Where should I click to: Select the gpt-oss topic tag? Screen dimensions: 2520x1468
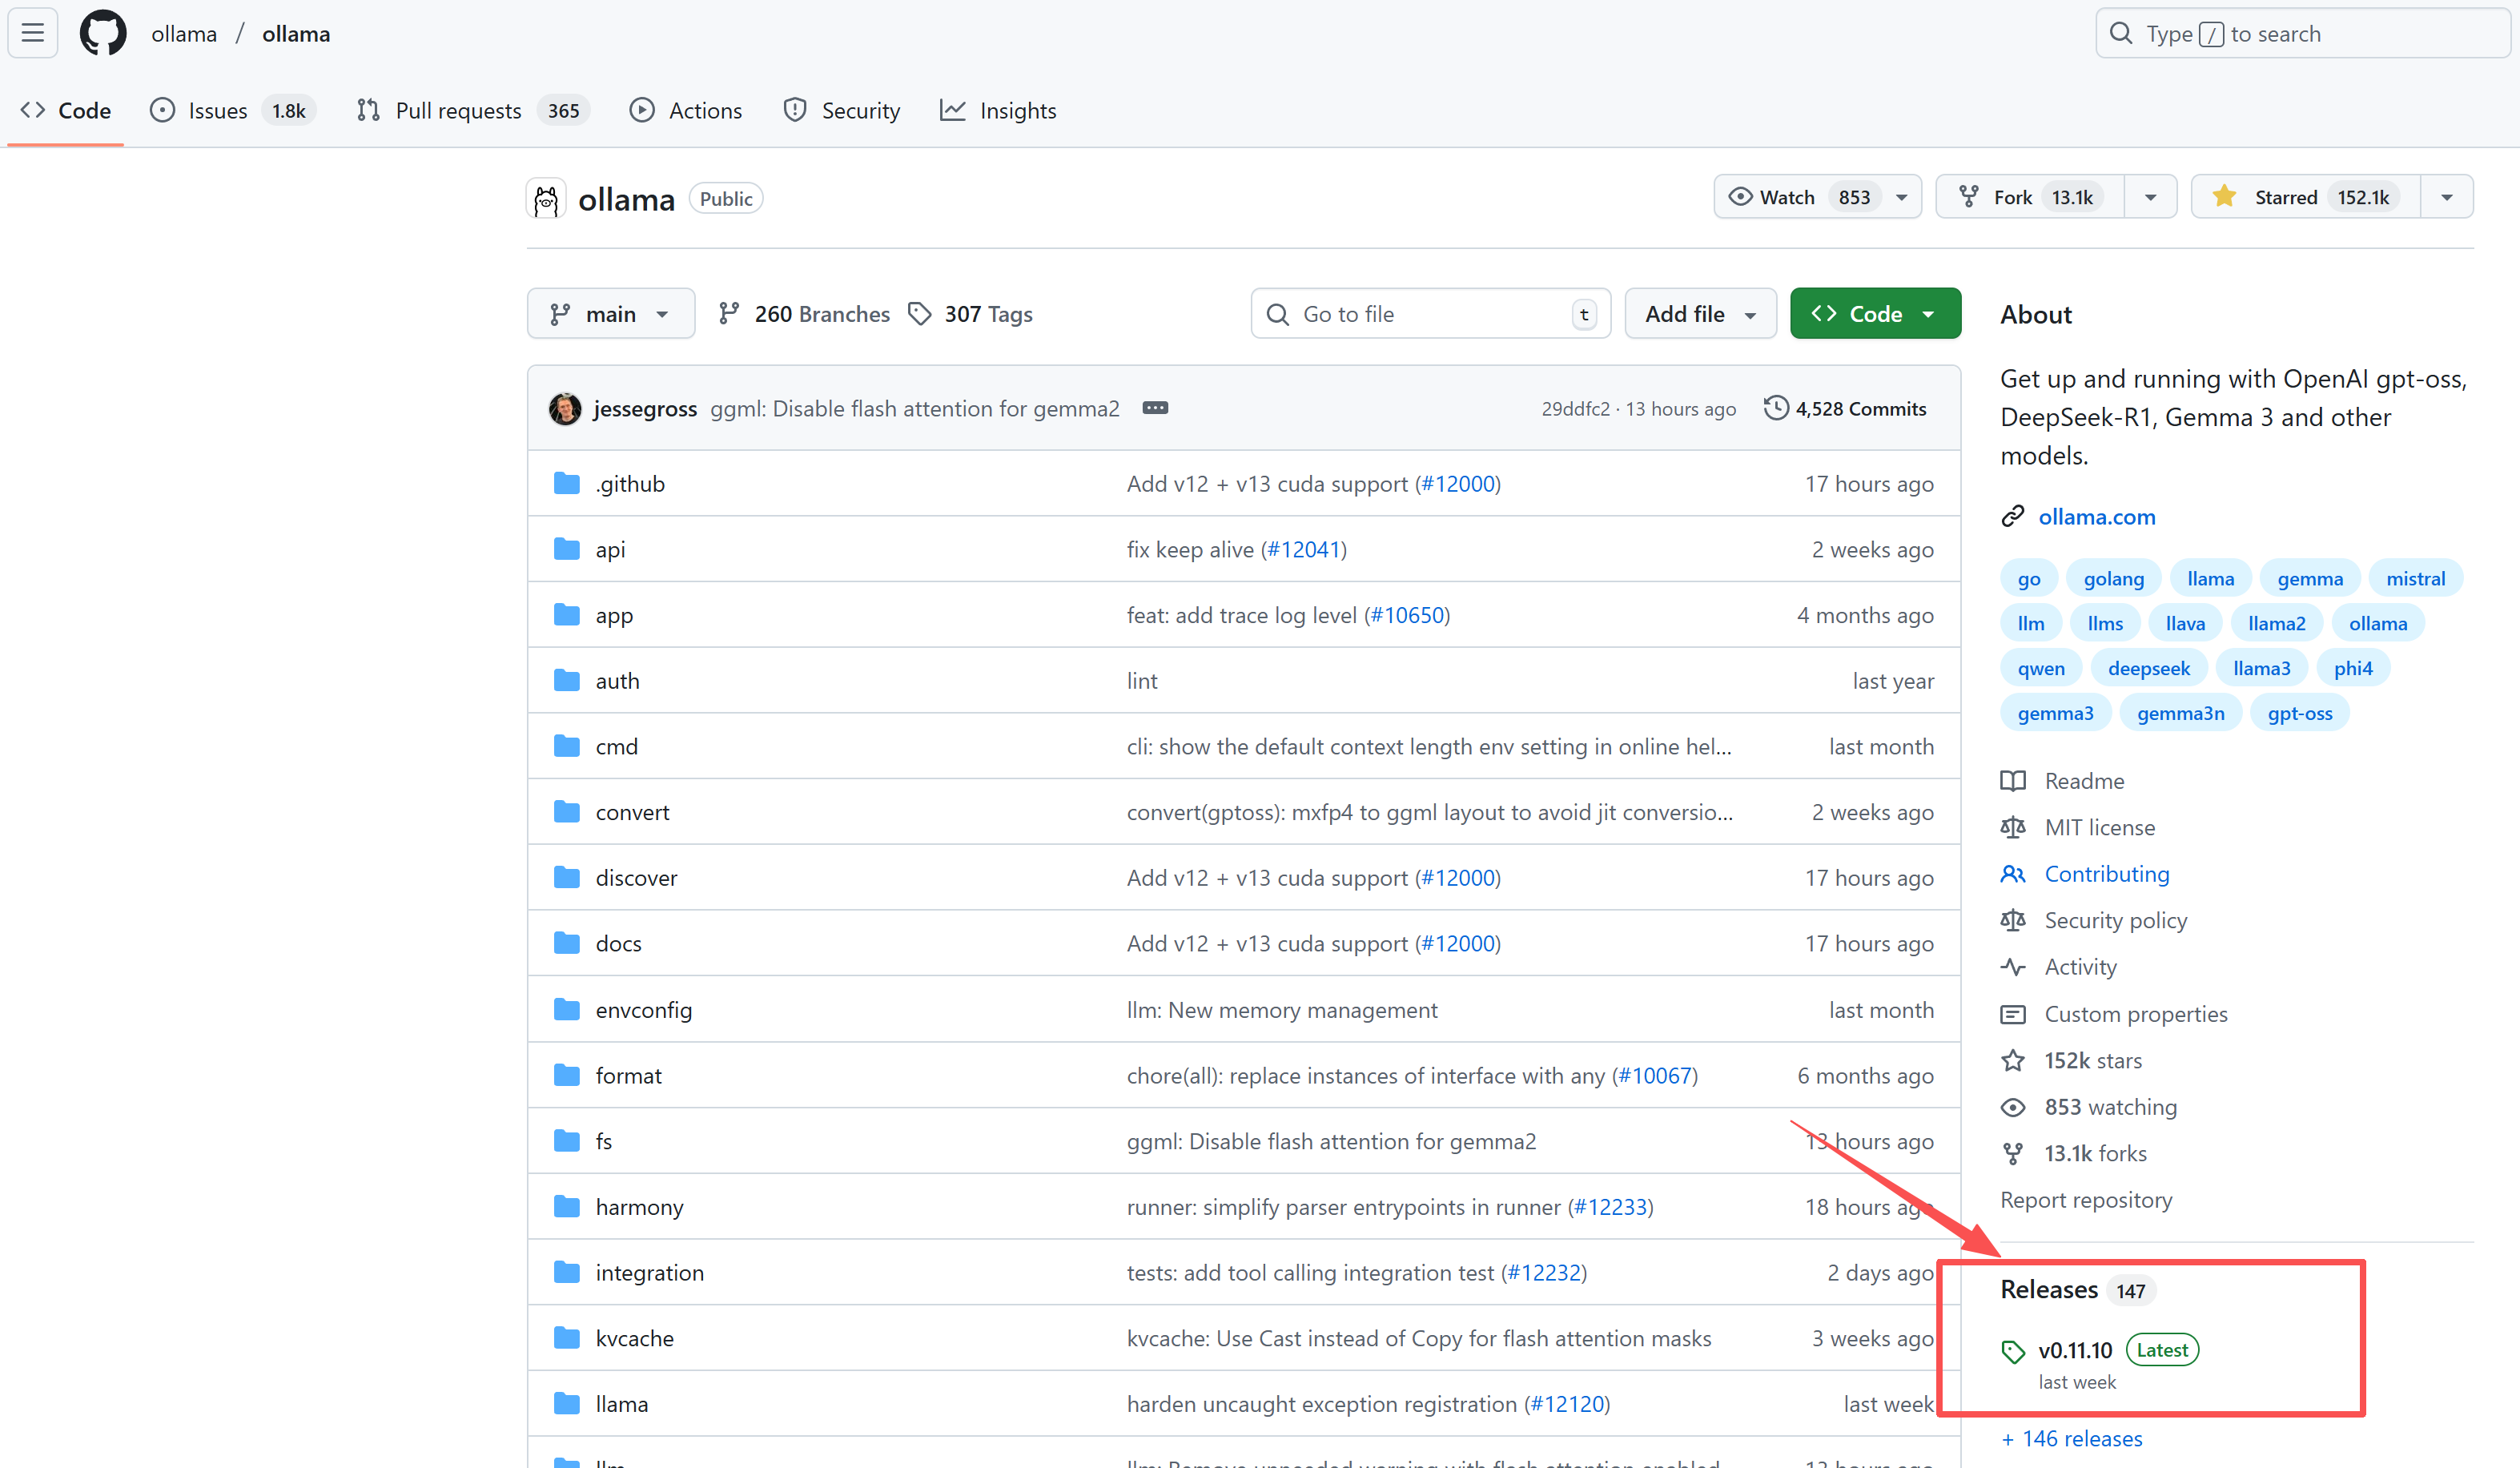point(2300,713)
